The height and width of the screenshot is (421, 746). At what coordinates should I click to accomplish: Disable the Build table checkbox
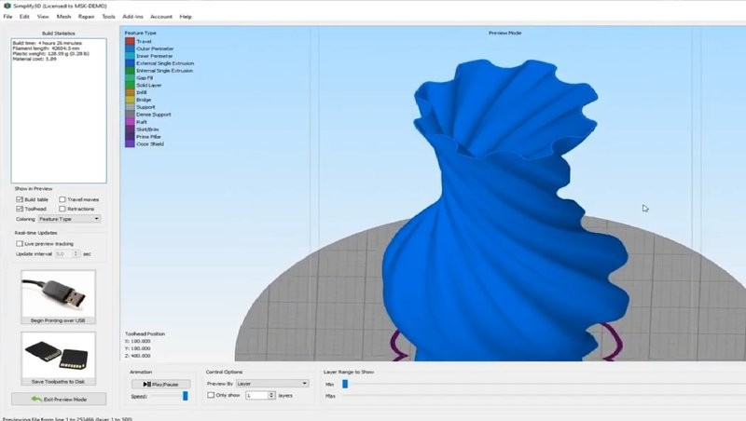(19, 198)
